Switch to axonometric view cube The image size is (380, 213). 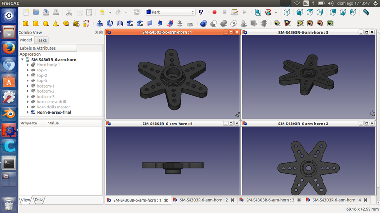click(x=287, y=12)
